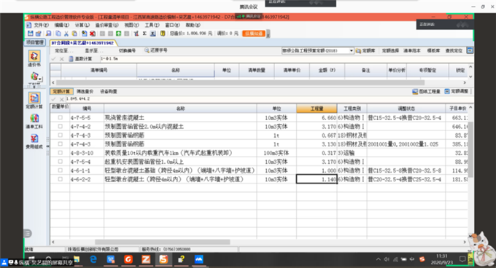The height and width of the screenshot is (268, 496).
Task: Click the save icon in the toolbar
Action: pyautogui.click(x=31, y=33)
